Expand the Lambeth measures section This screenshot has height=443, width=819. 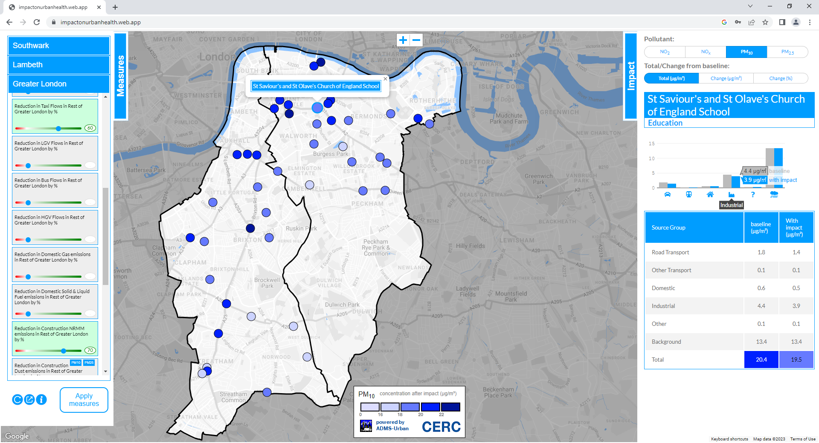coord(59,65)
